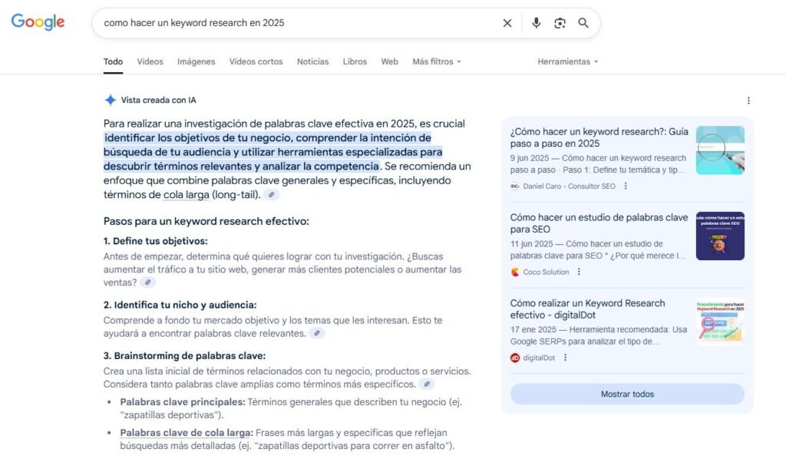Image resolution: width=786 pixels, height=462 pixels.
Task: Click heading '3. Brainstorming de palabras clave:'
Action: (x=184, y=356)
